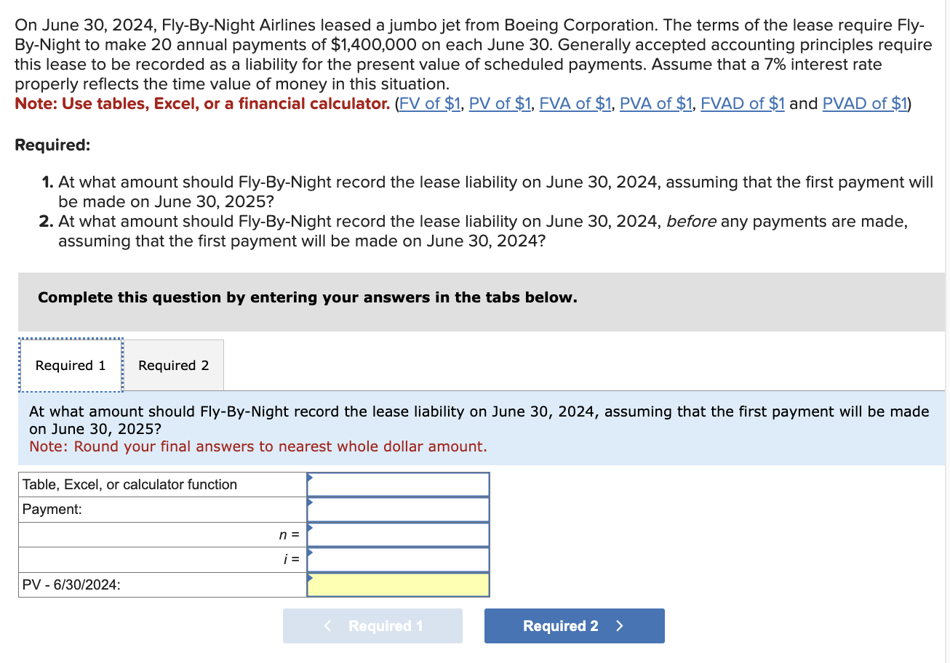The image size is (950, 663).
Task: Open the PVA of $1 table link
Action: tap(655, 103)
